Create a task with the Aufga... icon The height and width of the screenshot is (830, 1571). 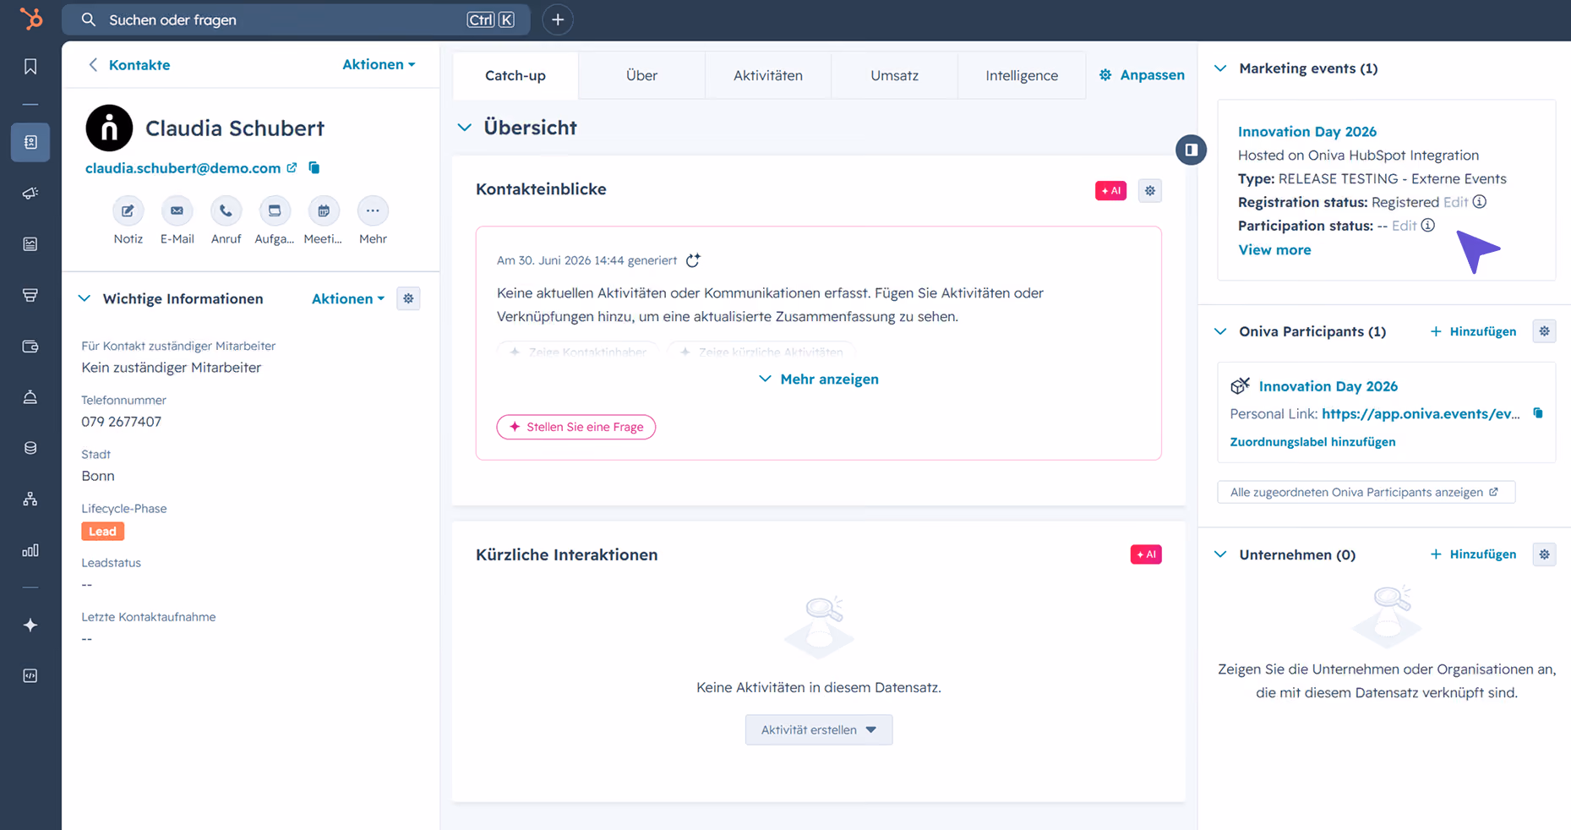[275, 210]
